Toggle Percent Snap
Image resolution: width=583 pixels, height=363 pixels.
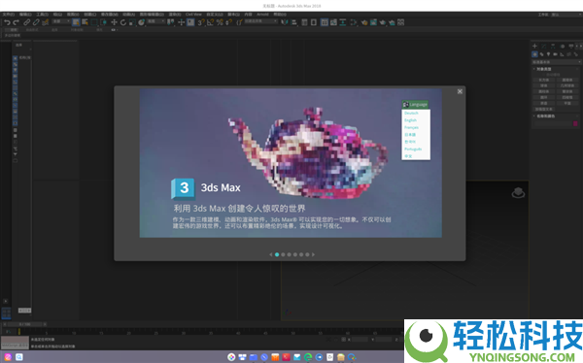tap(220, 22)
